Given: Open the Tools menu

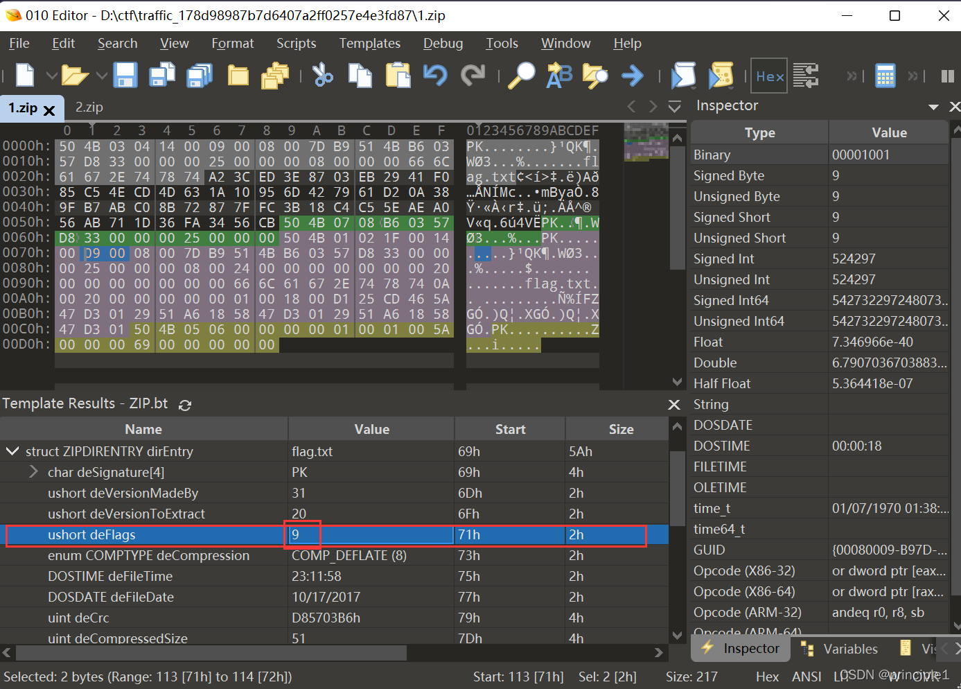Looking at the screenshot, I should (x=502, y=43).
